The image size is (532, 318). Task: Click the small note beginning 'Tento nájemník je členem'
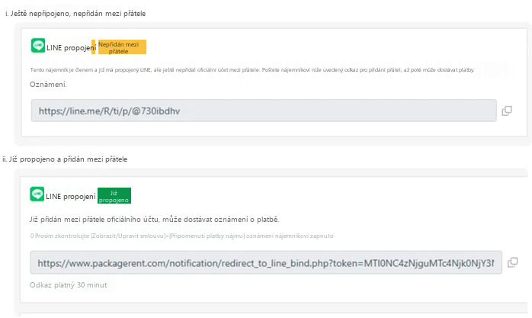[252, 70]
